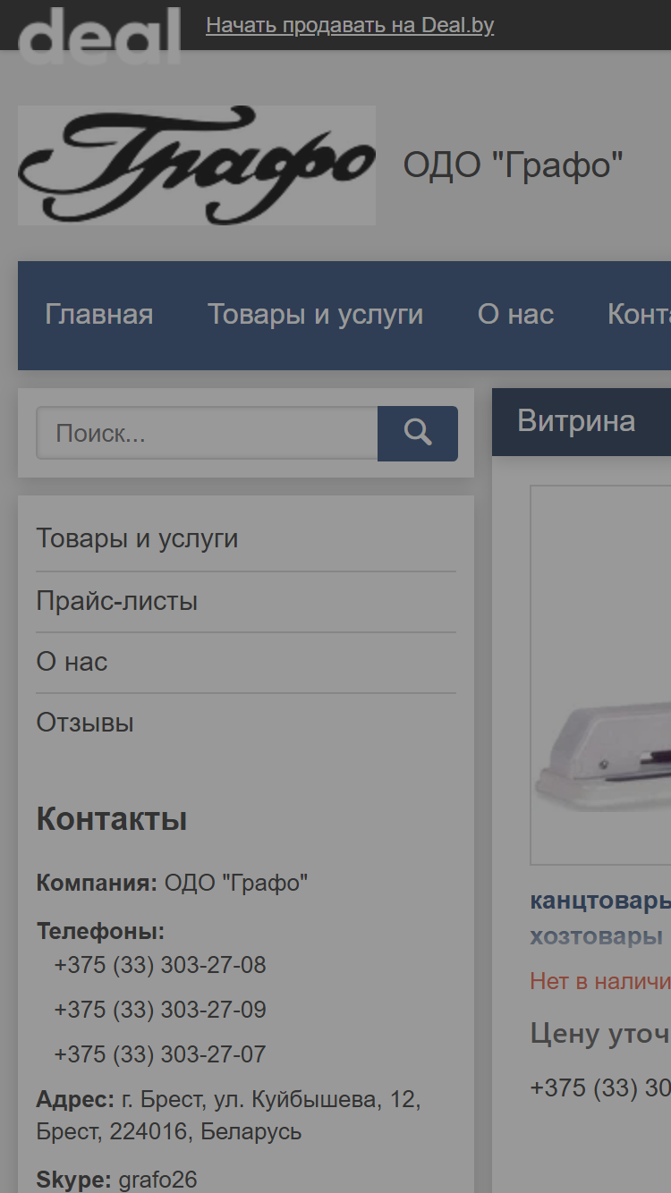Select the Витрина tab

(576, 421)
